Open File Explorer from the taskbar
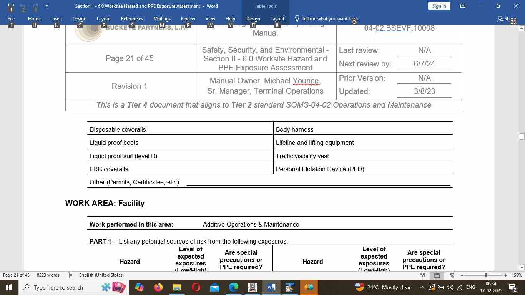 [177, 287]
